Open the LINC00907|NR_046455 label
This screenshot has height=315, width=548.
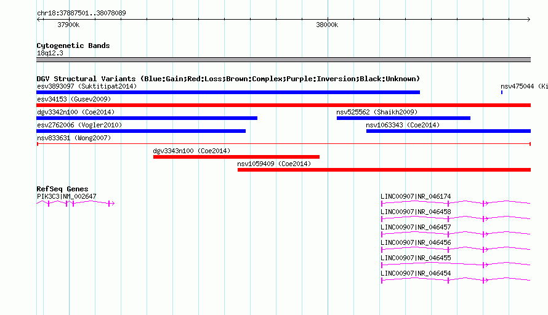pyautogui.click(x=416, y=258)
